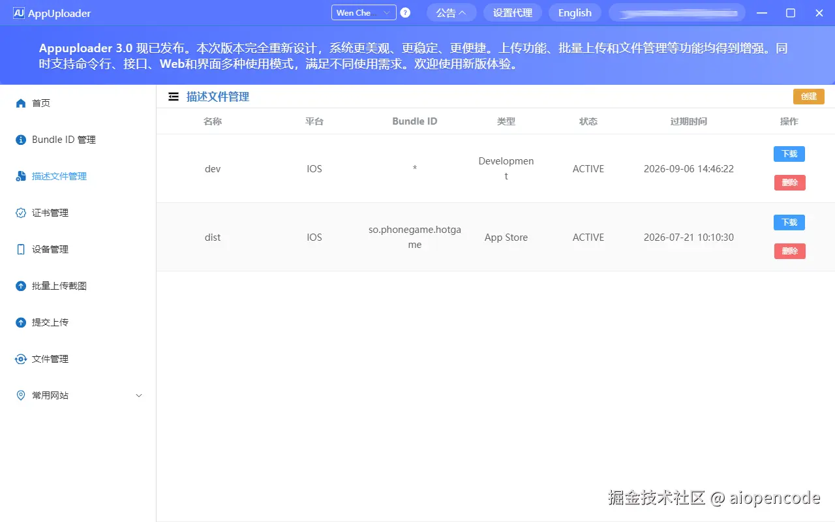Click the 创建 create button
835x522 pixels.
click(808, 96)
